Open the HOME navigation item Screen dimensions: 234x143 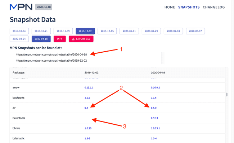[x=170, y=7]
